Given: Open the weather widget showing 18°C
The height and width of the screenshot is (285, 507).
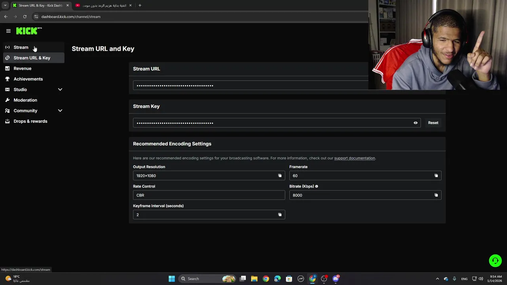Looking at the screenshot, I should coord(17,279).
